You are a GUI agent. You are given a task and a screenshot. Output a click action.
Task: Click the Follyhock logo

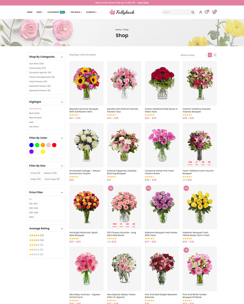[x=122, y=12]
